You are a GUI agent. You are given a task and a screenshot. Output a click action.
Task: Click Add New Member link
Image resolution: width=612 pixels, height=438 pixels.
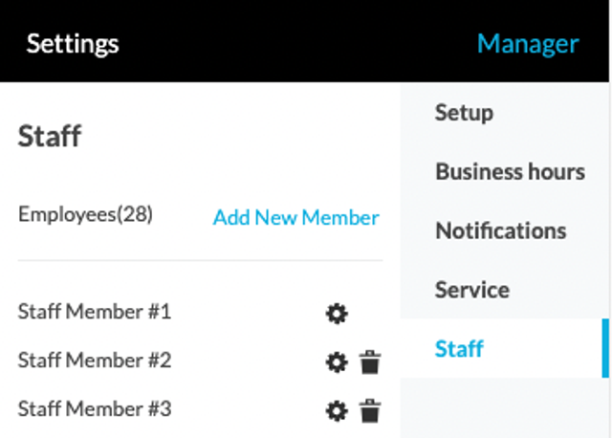[x=295, y=217]
